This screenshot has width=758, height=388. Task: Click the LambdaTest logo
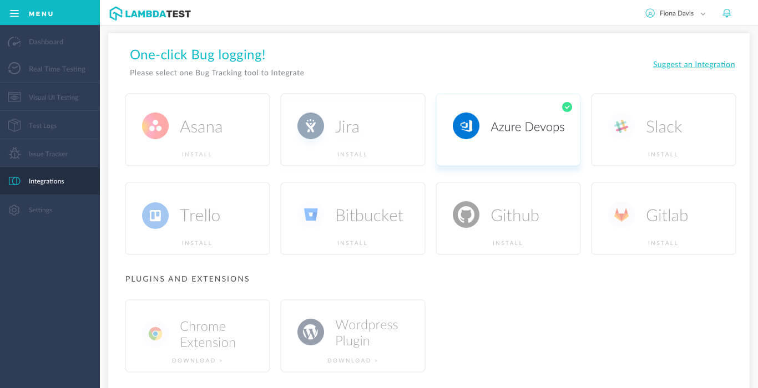(150, 13)
